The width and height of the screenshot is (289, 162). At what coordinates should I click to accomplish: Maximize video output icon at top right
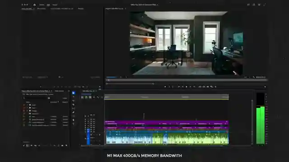[265, 5]
